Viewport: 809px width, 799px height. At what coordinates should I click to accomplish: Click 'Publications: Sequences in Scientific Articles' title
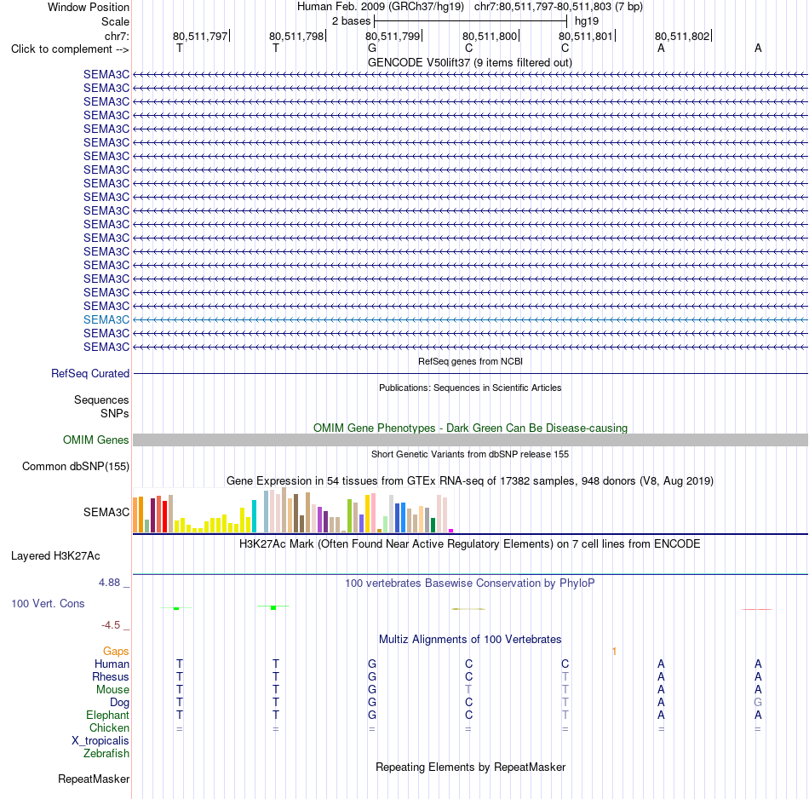[470, 388]
